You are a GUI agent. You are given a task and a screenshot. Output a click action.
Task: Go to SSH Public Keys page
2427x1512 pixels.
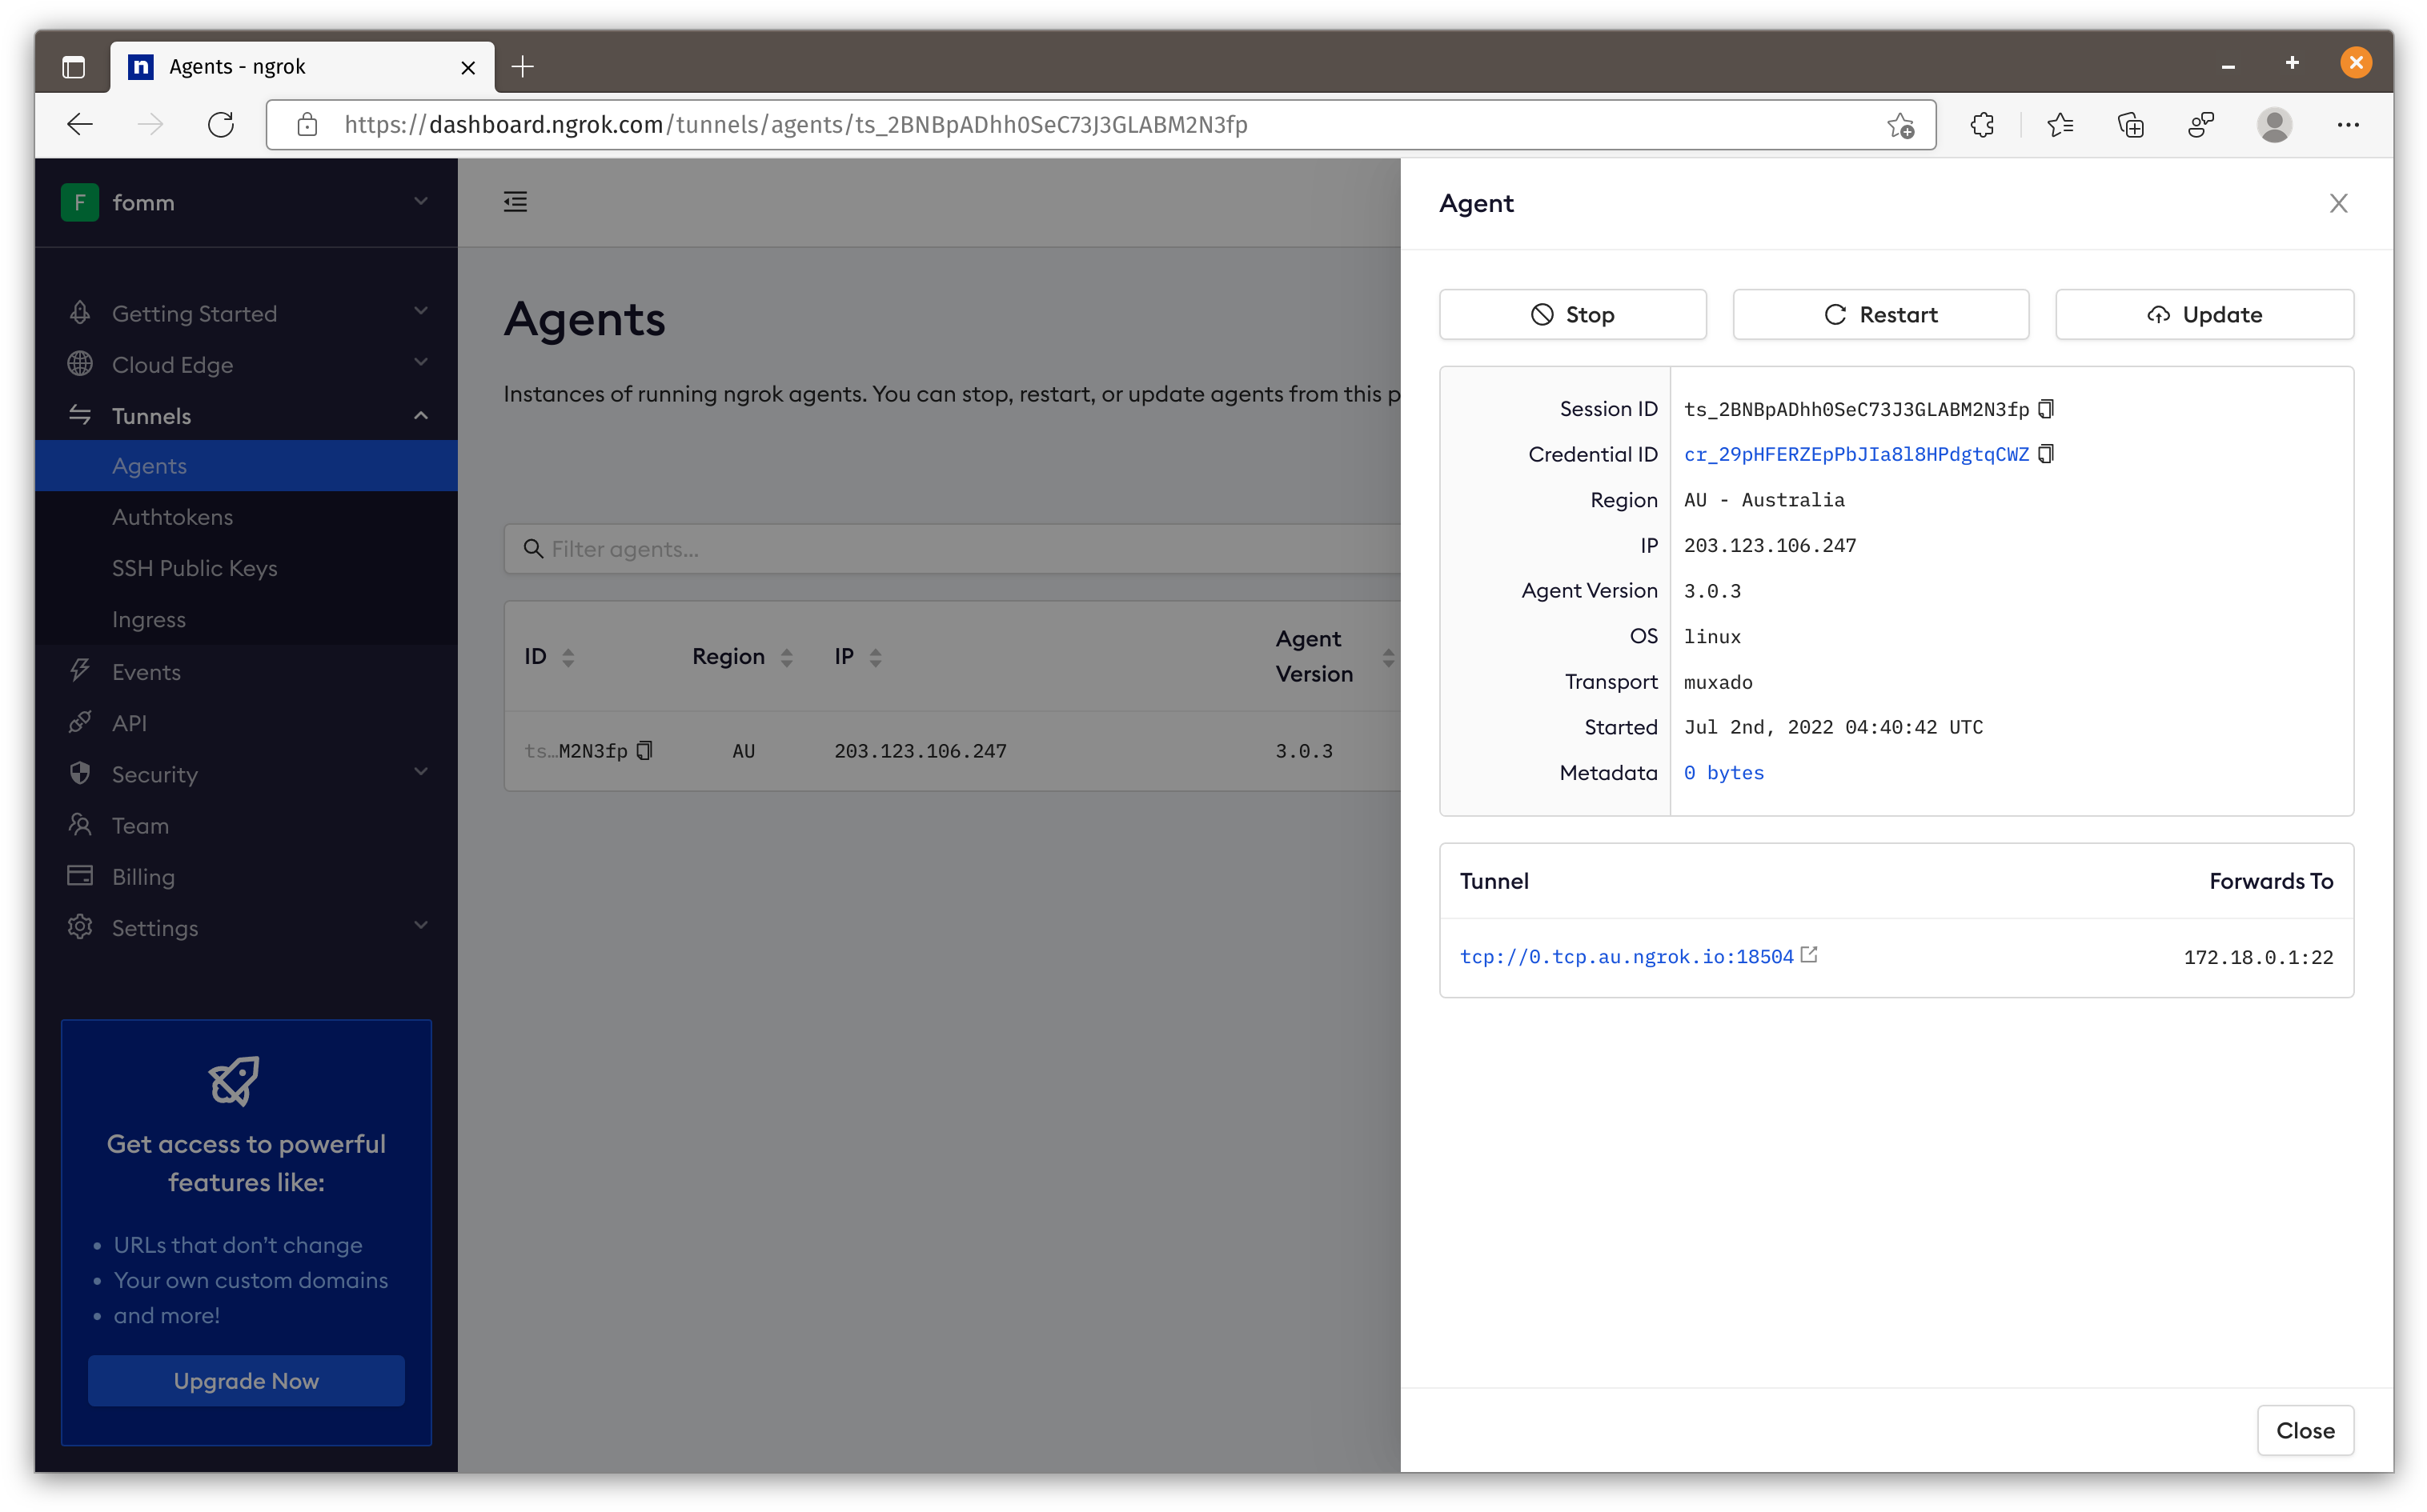(x=194, y=568)
